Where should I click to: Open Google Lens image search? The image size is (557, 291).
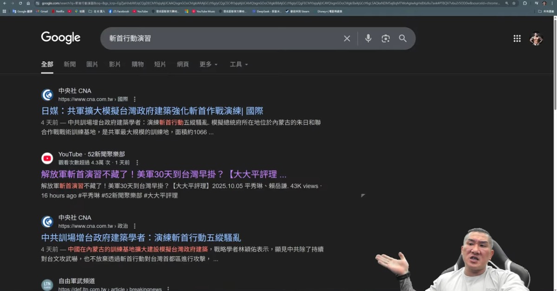pos(385,38)
